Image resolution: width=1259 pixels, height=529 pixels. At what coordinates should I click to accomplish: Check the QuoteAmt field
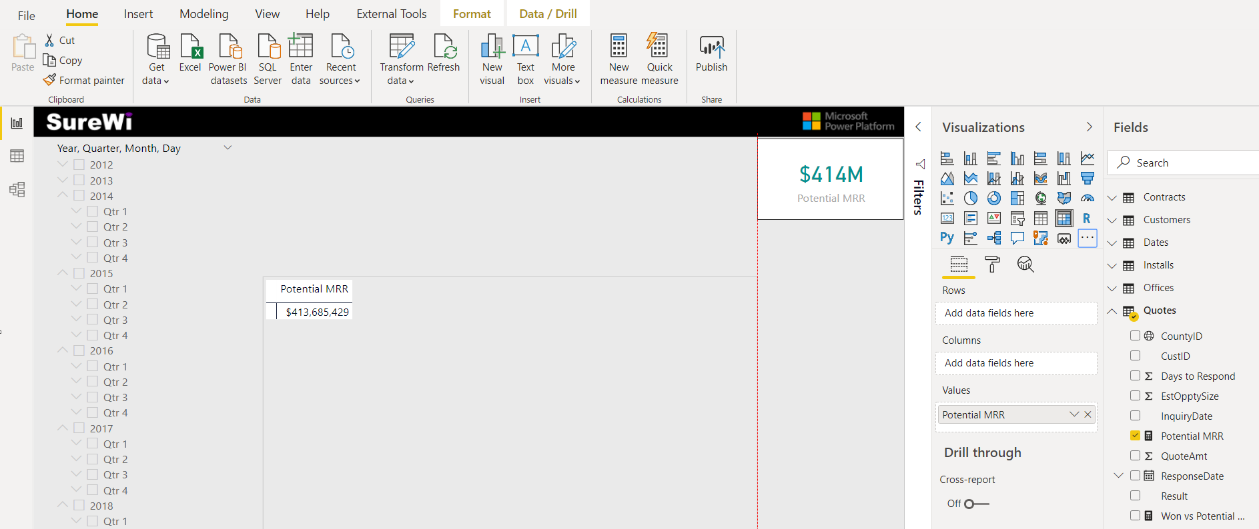[1135, 456]
